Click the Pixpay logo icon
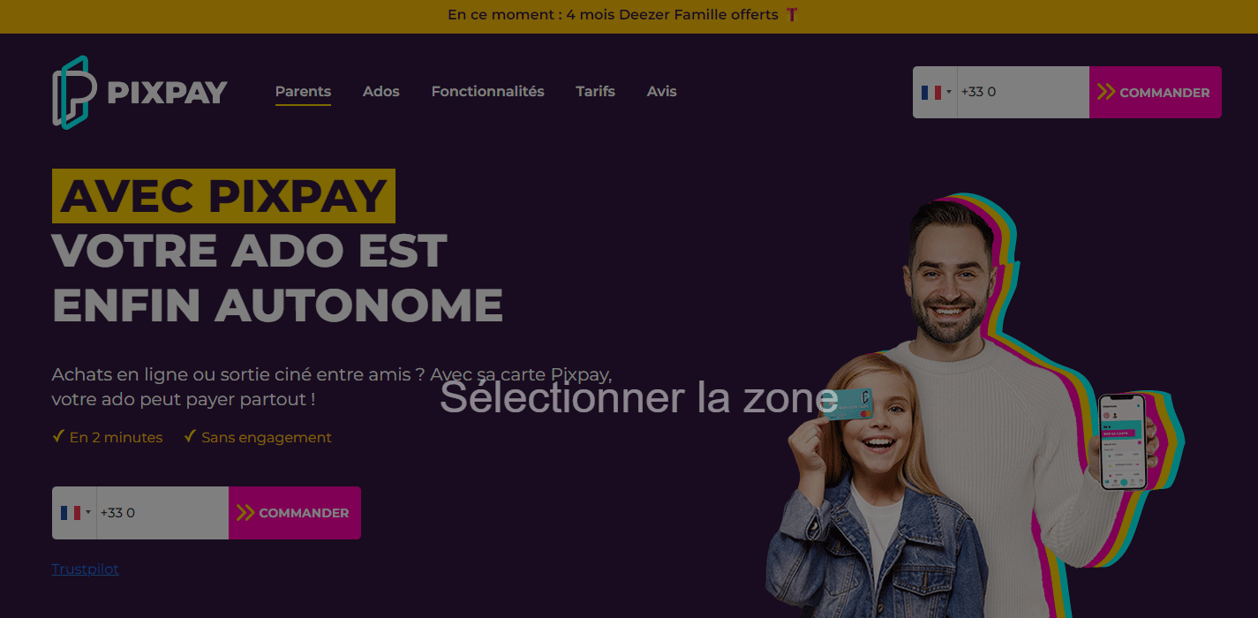The width and height of the screenshot is (1258, 618). 74,92
